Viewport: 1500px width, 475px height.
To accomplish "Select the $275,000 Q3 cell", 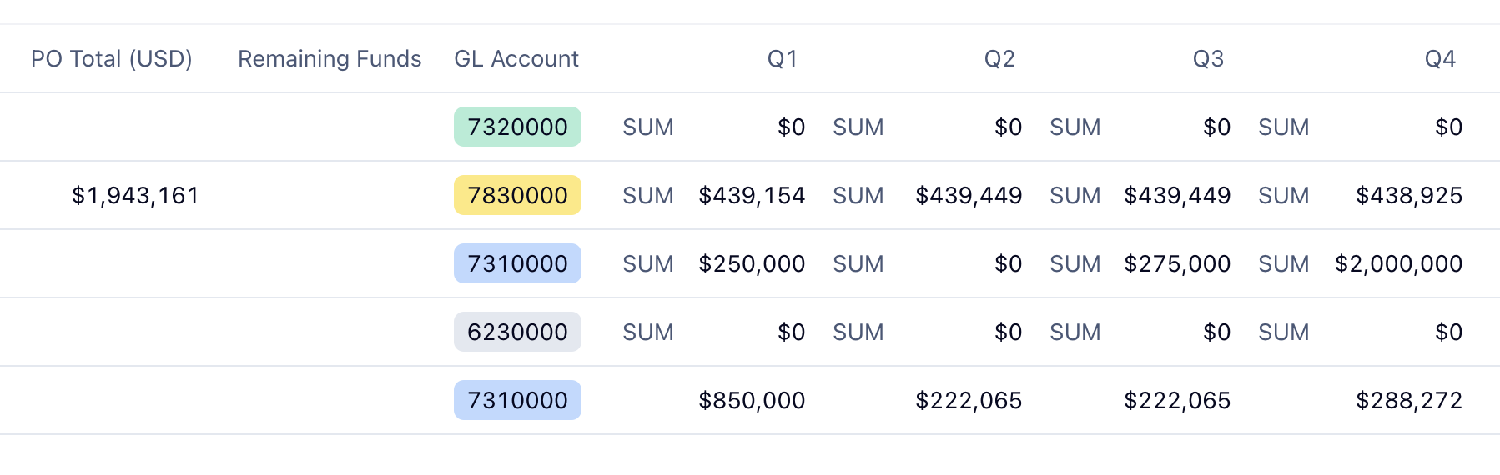I will pyautogui.click(x=1177, y=264).
